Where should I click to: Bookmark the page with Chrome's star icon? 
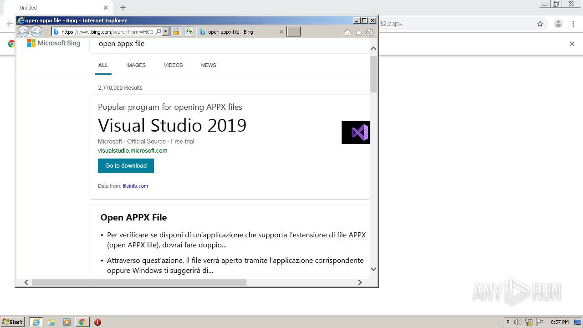[540, 24]
